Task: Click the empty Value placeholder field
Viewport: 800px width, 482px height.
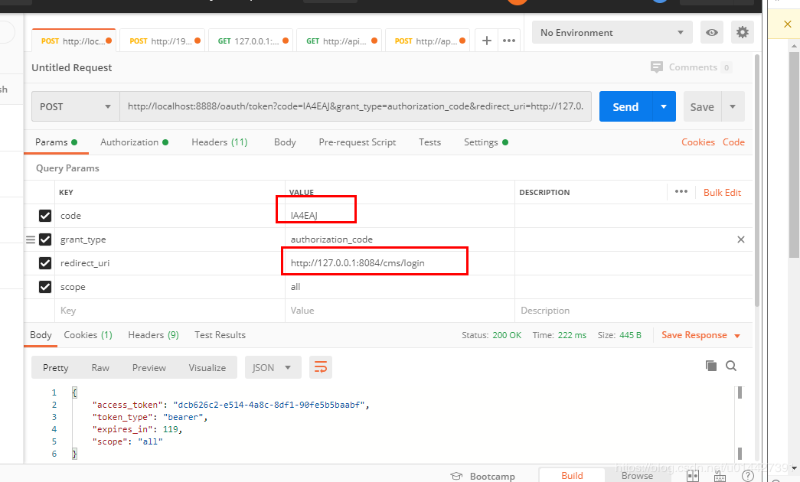Action: click(x=400, y=311)
